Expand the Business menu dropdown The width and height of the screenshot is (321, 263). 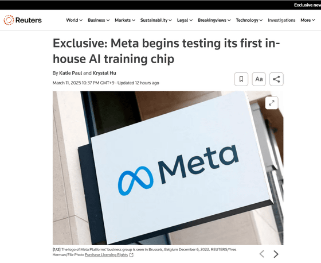pyautogui.click(x=99, y=20)
